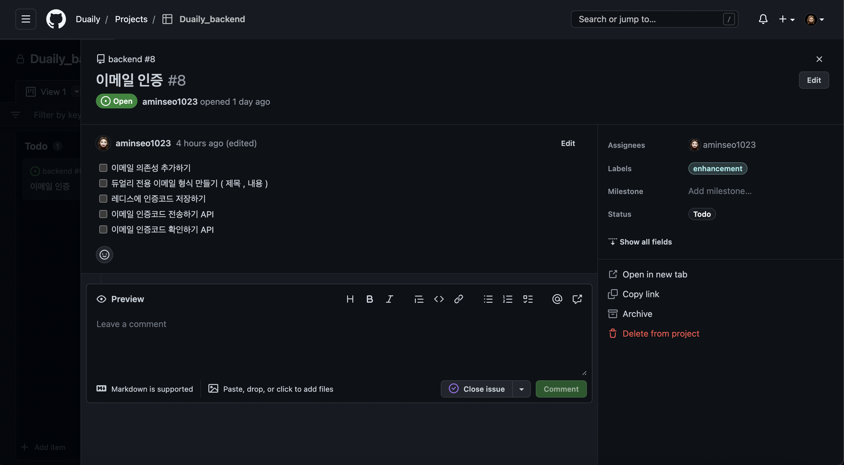The width and height of the screenshot is (844, 465).
Task: Click the green Comment button
Action: click(x=561, y=389)
